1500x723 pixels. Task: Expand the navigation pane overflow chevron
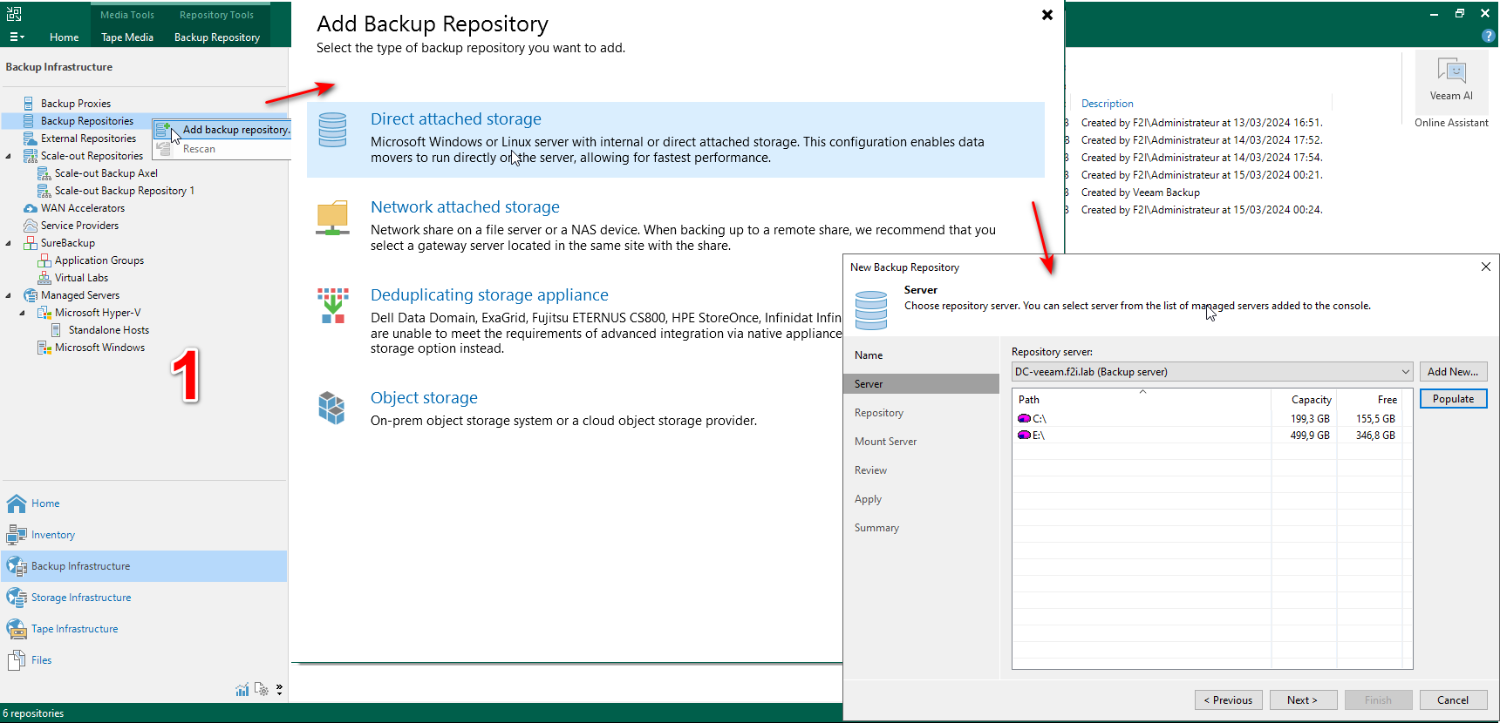click(279, 690)
